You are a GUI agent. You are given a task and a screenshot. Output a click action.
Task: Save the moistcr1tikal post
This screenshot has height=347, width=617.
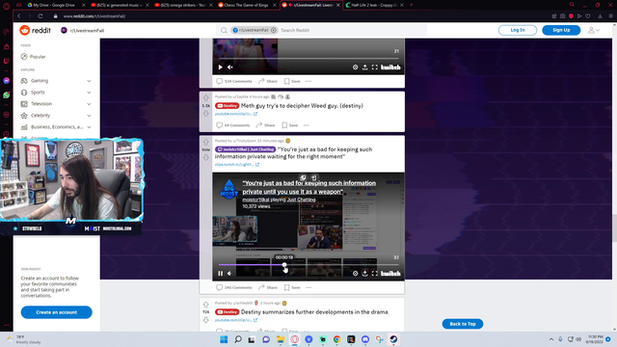coord(292,287)
